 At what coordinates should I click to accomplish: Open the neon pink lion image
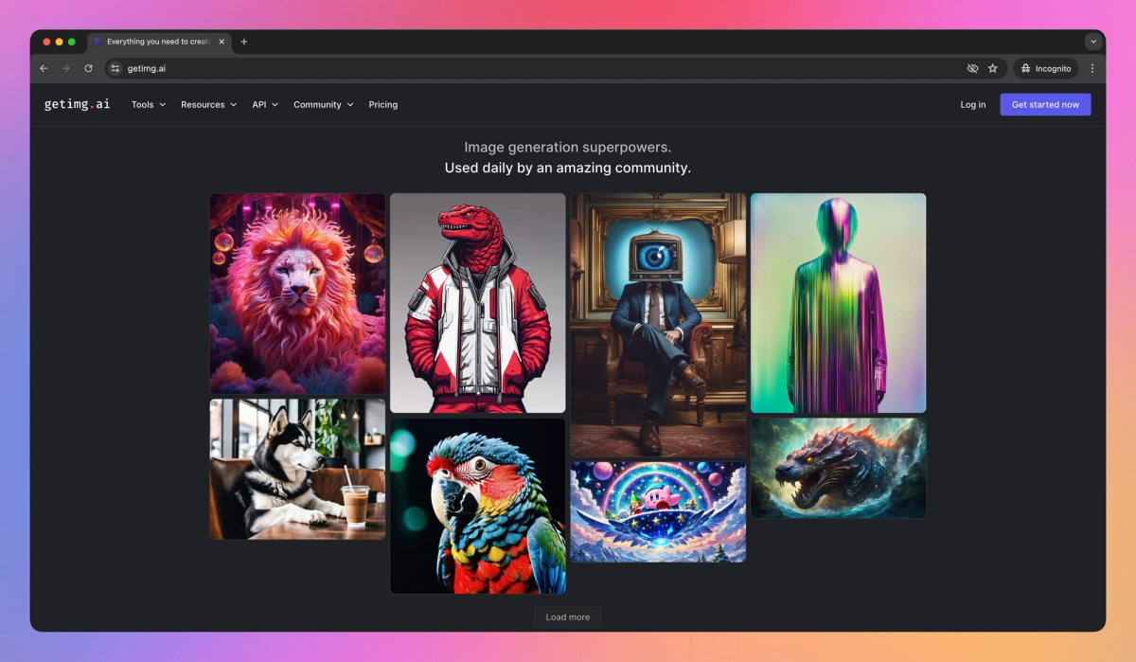[297, 294]
